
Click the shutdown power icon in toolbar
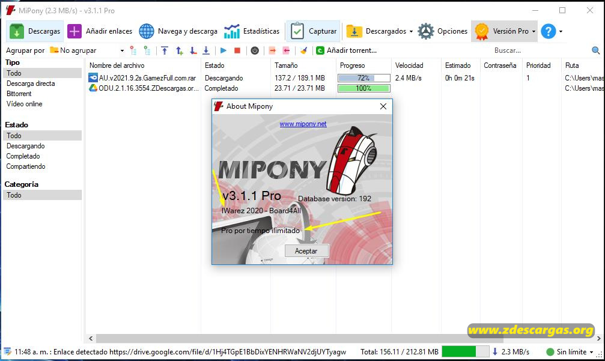click(255, 50)
